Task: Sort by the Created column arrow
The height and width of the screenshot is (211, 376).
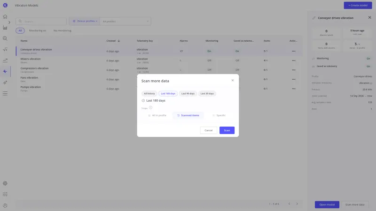Action: tap(119, 41)
